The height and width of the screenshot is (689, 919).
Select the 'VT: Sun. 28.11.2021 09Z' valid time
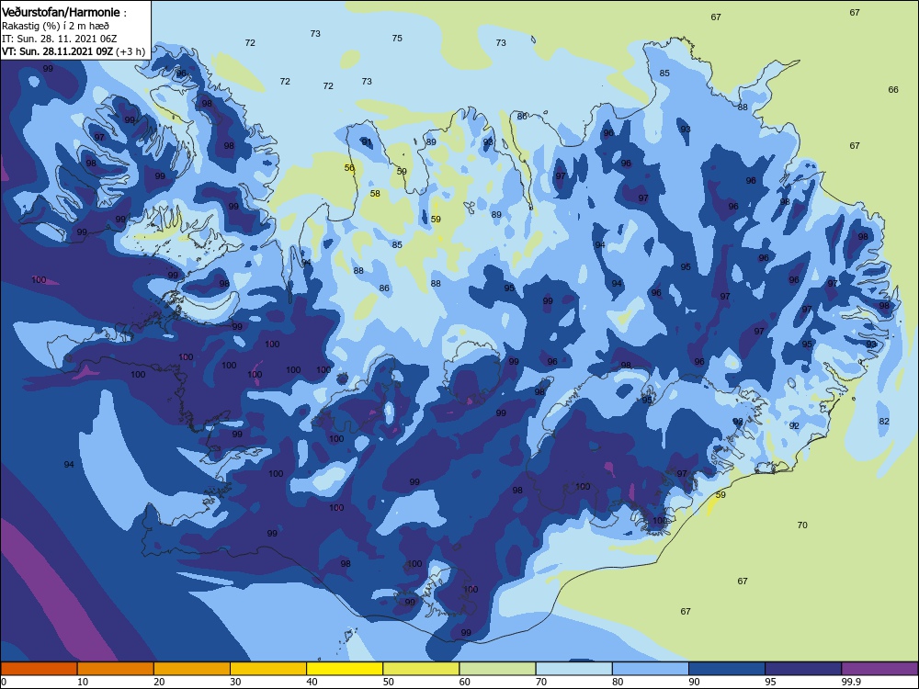(x=57, y=51)
